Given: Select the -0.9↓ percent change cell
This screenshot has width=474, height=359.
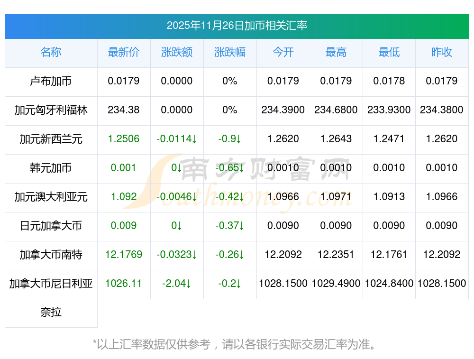Looking at the screenshot, I should pos(230,139).
